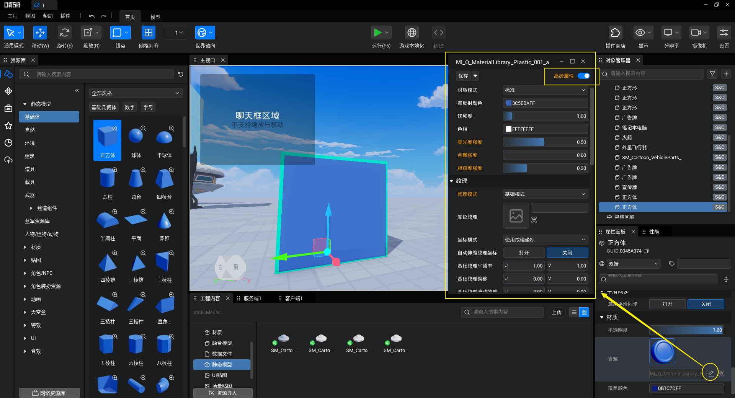This screenshot has height=398, width=735.
Task: Collapse the 材质 section in properties panel
Action: click(x=602, y=317)
